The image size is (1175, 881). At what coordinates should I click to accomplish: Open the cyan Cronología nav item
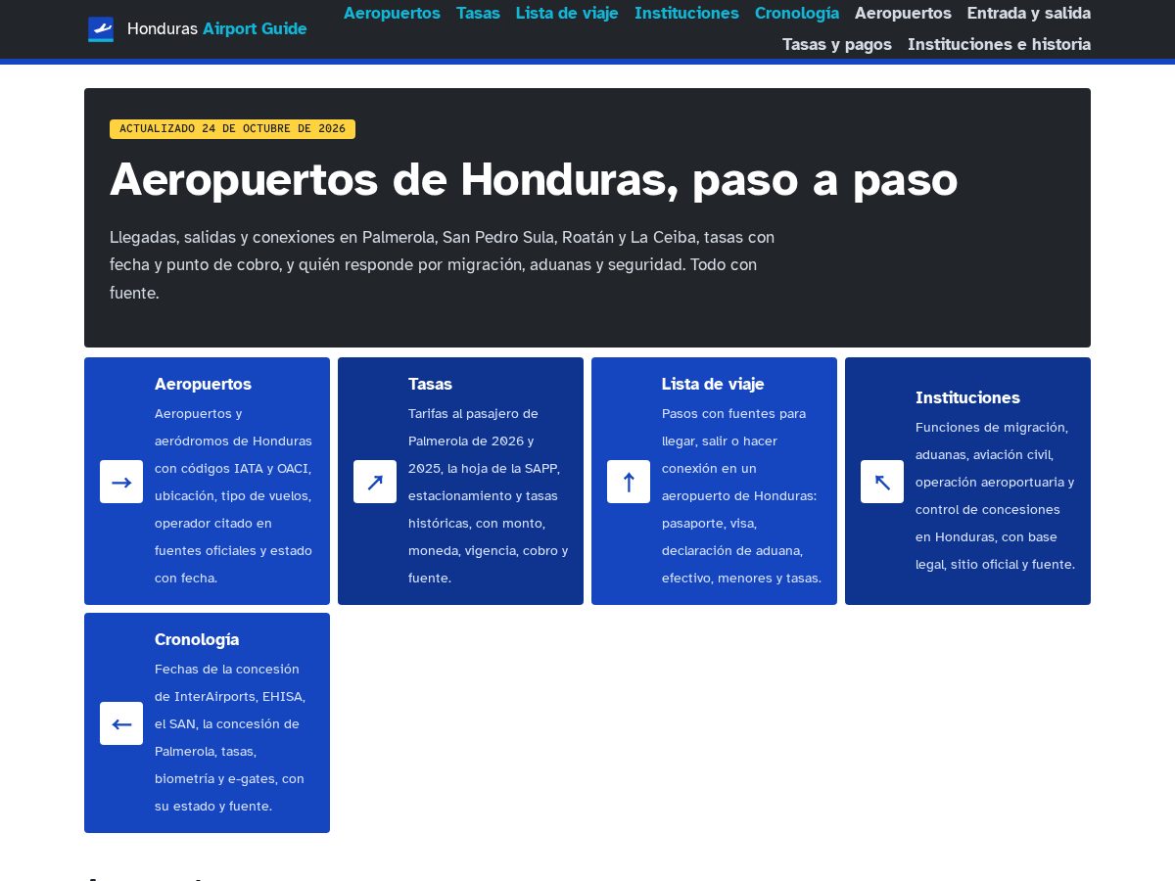(797, 13)
